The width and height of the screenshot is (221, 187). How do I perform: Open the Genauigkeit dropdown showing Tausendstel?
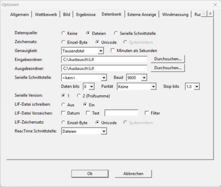pos(101,51)
